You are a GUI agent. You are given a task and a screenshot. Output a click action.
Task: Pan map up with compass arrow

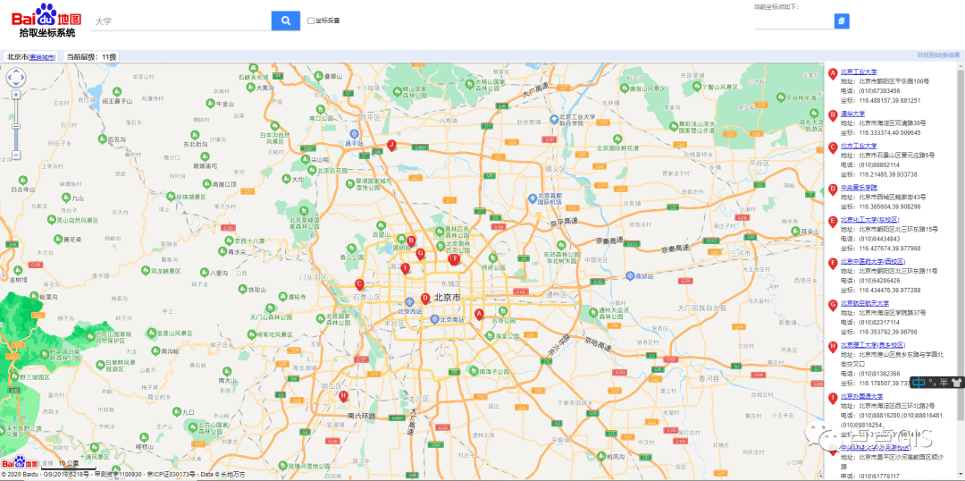[16, 71]
